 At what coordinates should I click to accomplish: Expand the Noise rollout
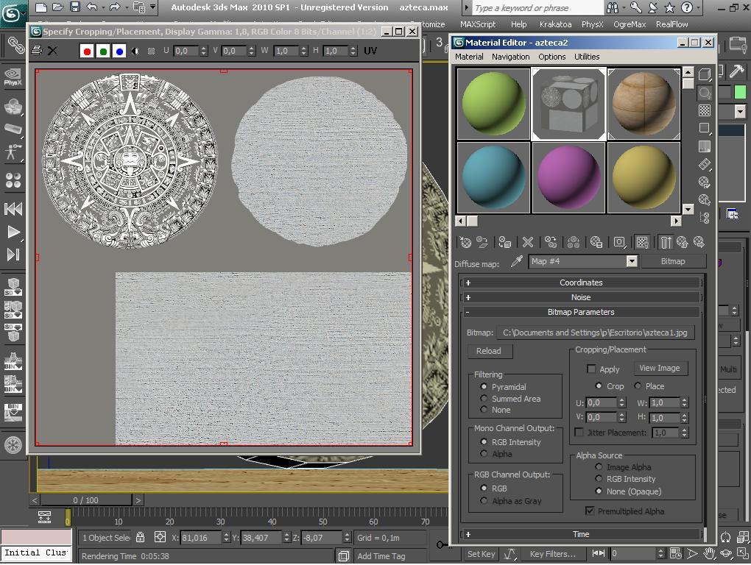pyautogui.click(x=581, y=297)
